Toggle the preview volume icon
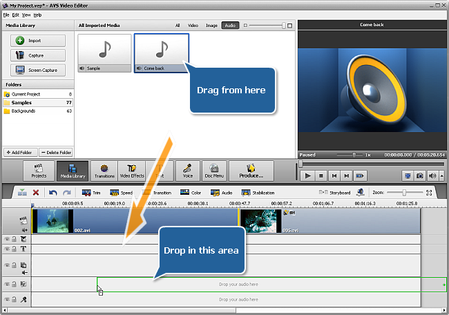This screenshot has height=315, width=449. click(432, 175)
